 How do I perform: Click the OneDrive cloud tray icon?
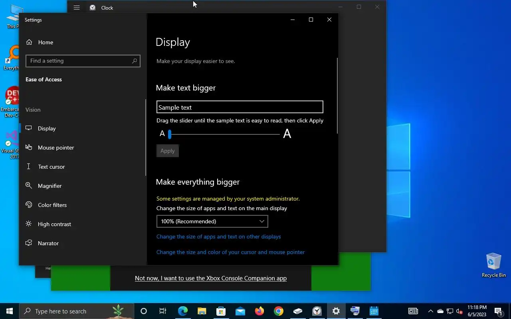(x=440, y=311)
